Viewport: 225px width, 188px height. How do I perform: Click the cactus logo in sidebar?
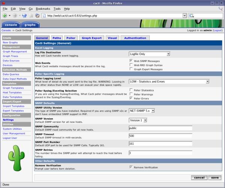16,158
